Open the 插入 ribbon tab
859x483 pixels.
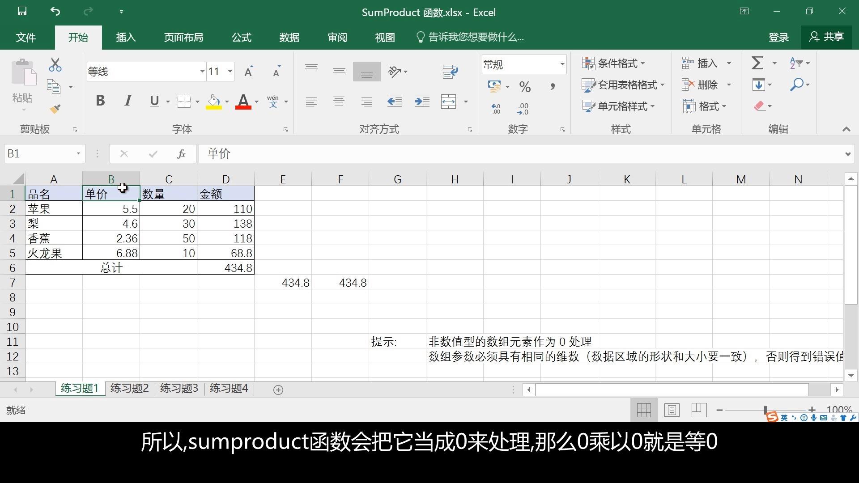[126, 37]
